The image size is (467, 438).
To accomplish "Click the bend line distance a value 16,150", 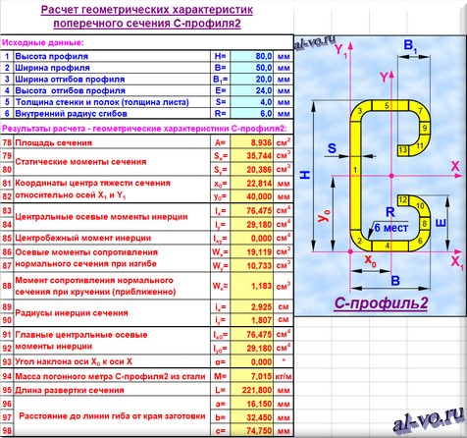I will [x=251, y=404].
